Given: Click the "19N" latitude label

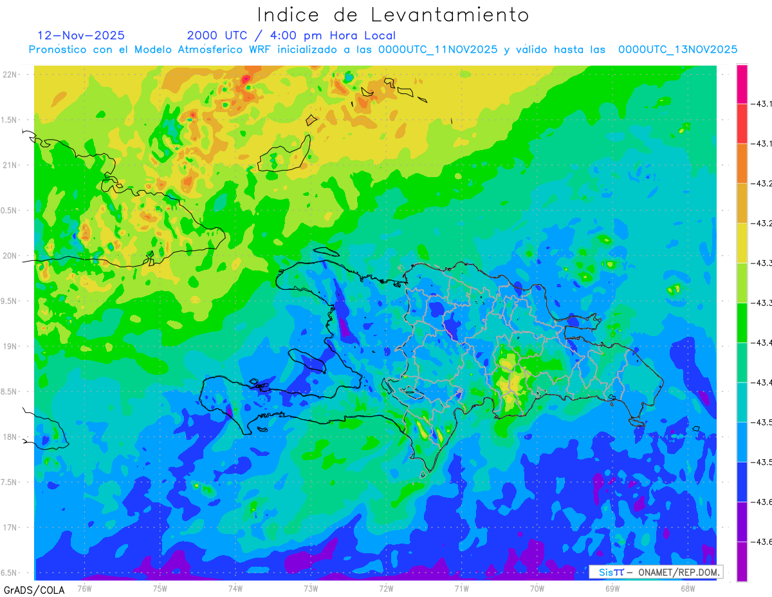Looking at the screenshot, I should (x=9, y=346).
